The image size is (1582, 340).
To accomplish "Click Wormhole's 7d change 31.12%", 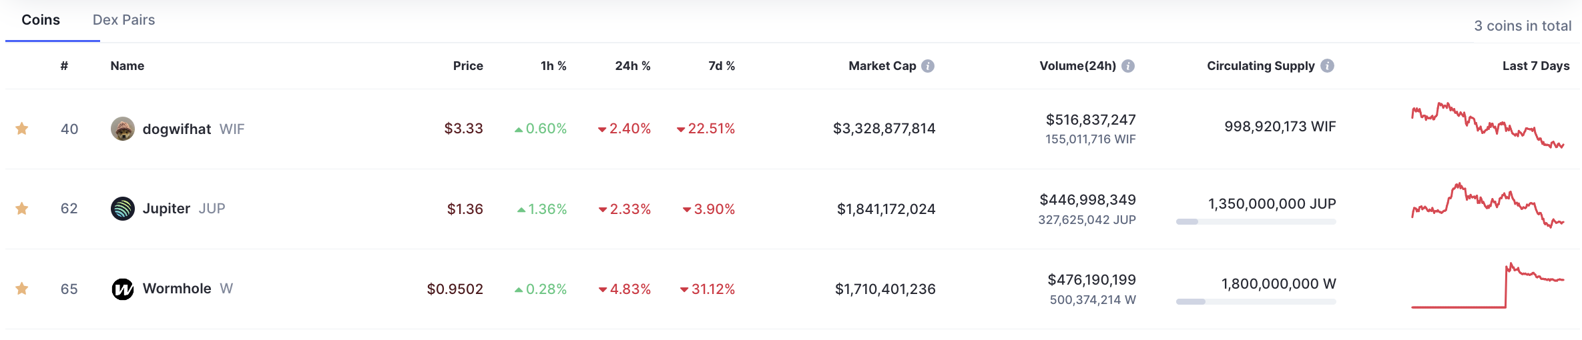I will pyautogui.click(x=708, y=289).
